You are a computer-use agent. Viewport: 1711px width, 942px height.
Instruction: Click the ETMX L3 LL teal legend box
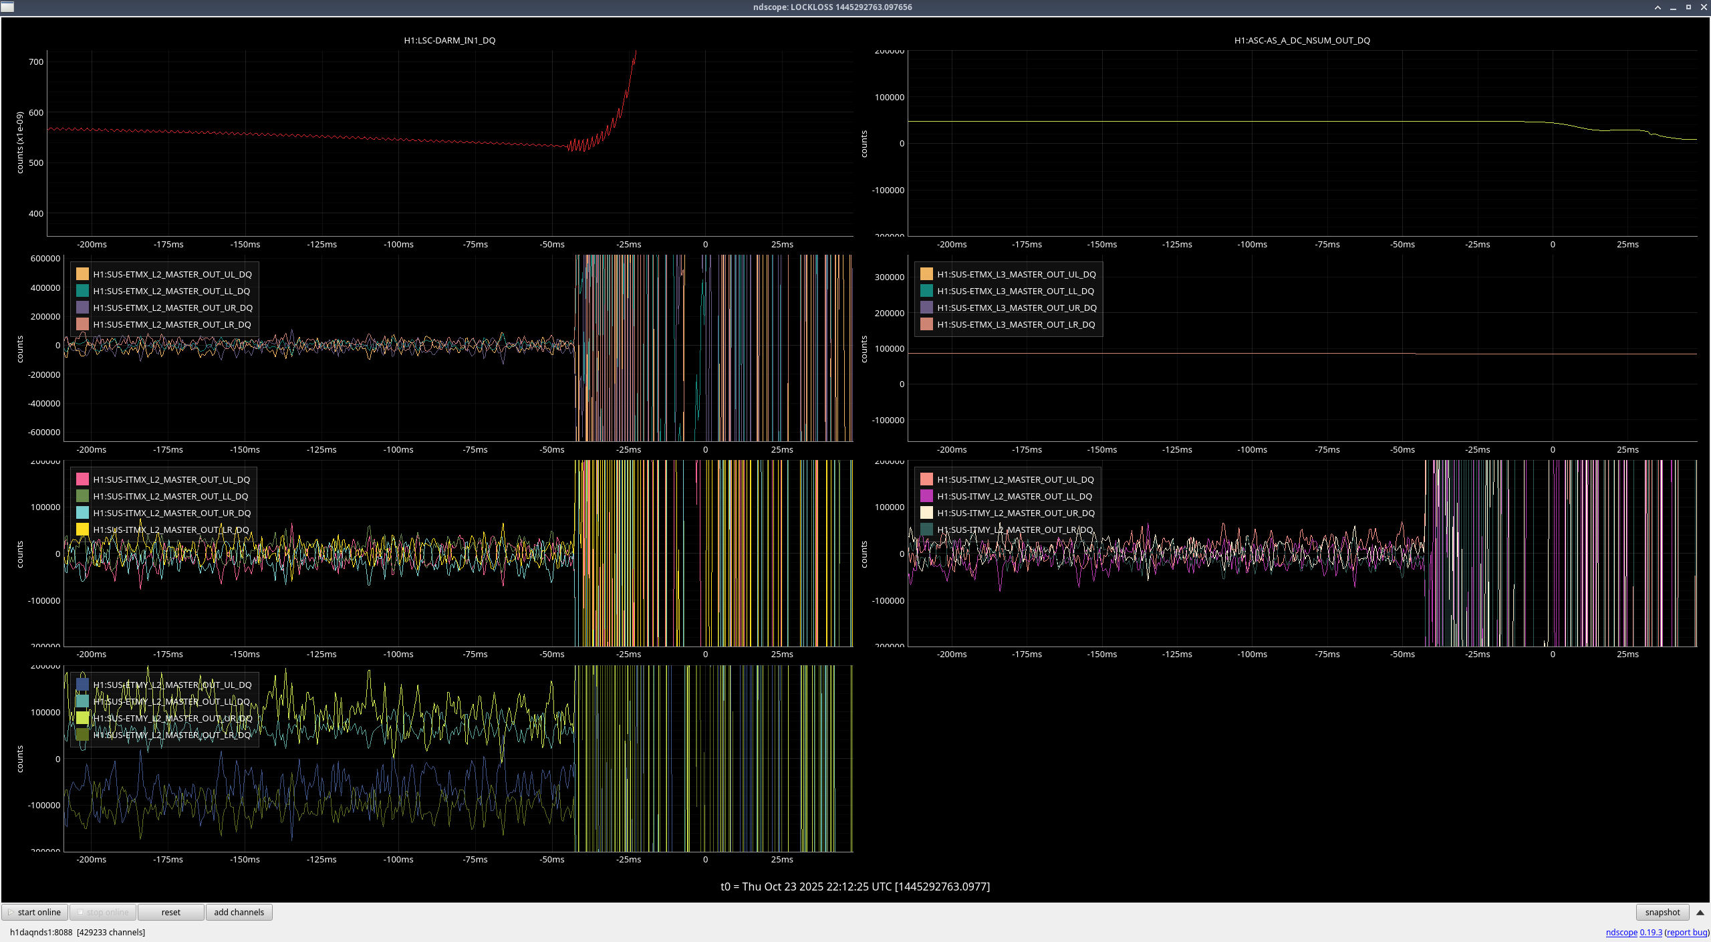pos(926,291)
